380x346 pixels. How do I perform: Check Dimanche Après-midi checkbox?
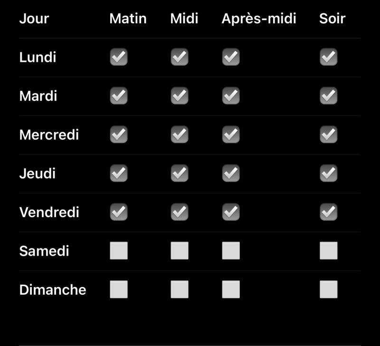231,289
